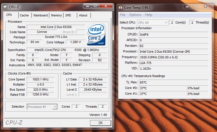Click the Core #0 load percentage
The height and width of the screenshot is (132, 217).
pyautogui.click(x=198, y=88)
